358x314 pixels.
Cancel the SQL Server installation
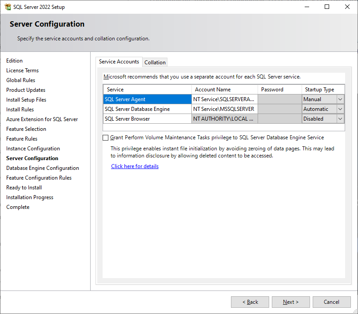(x=331, y=302)
